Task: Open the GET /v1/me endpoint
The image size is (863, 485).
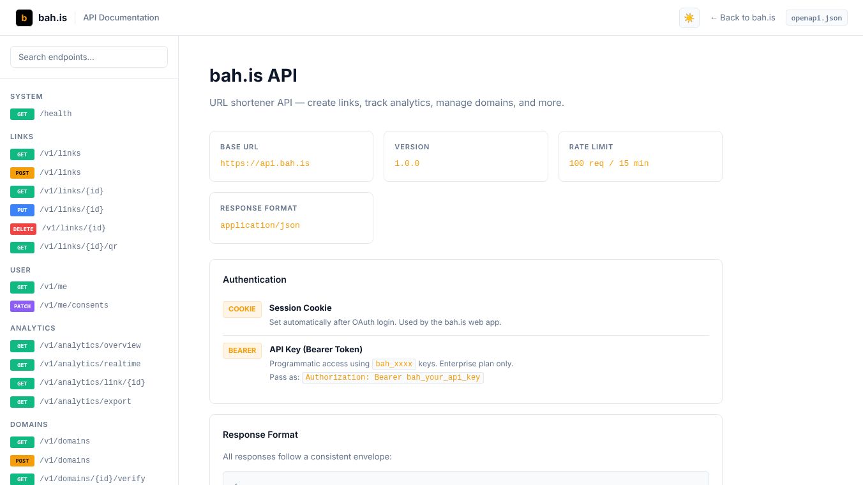Action: pos(89,287)
